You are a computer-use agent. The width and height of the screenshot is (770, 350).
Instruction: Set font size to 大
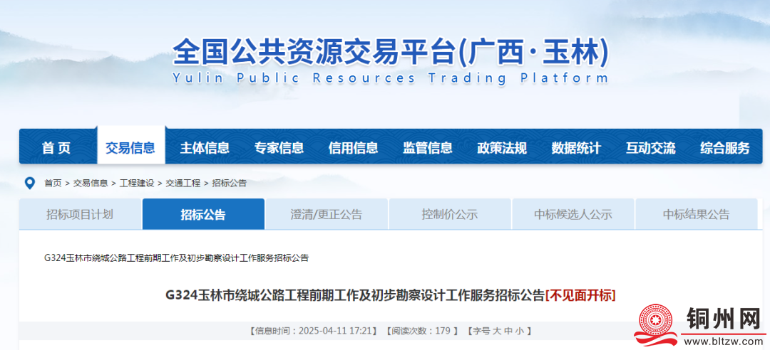496,331
